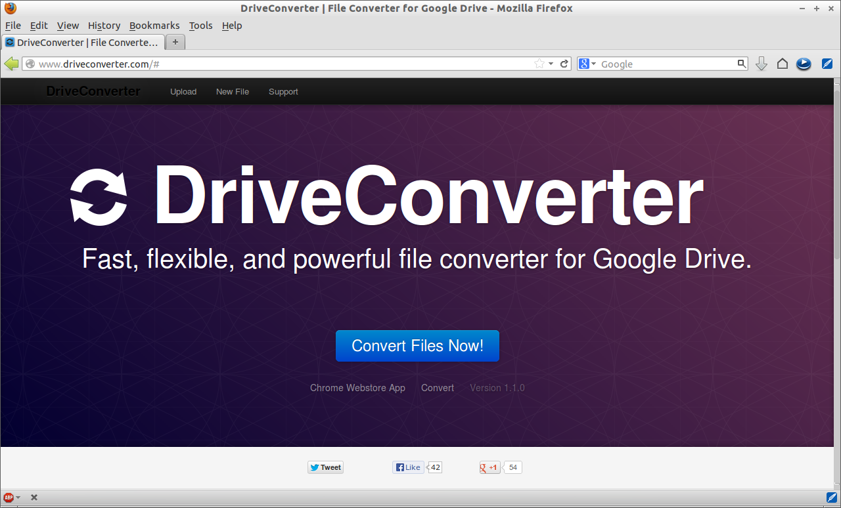Viewport: 841px width, 508px height.
Task: Open the Upload nav link
Action: (x=183, y=92)
